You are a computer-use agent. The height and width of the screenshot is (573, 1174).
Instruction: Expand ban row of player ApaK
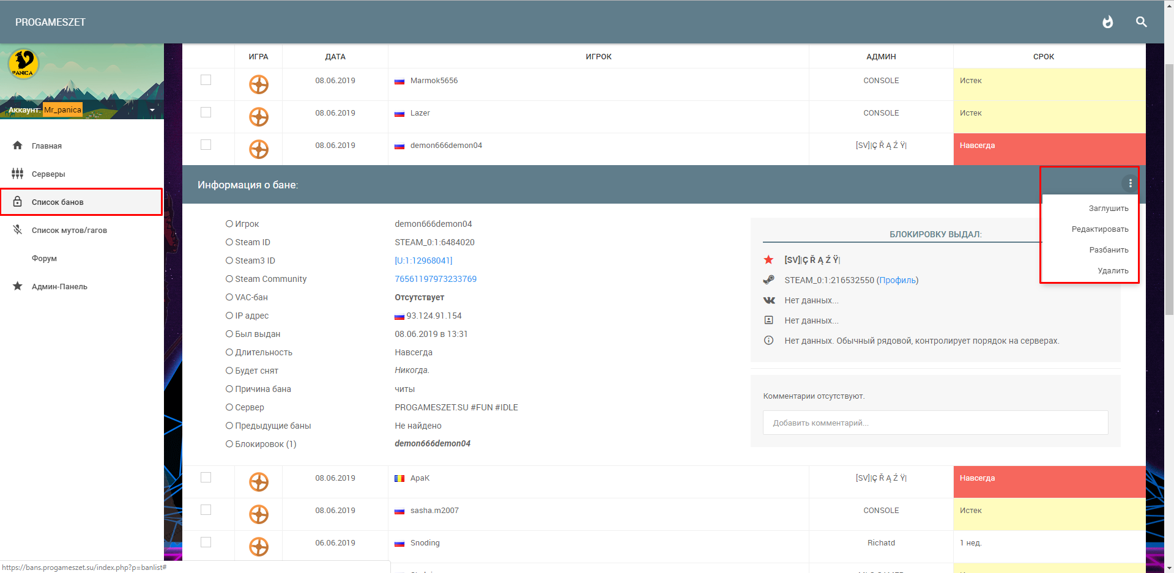point(664,482)
